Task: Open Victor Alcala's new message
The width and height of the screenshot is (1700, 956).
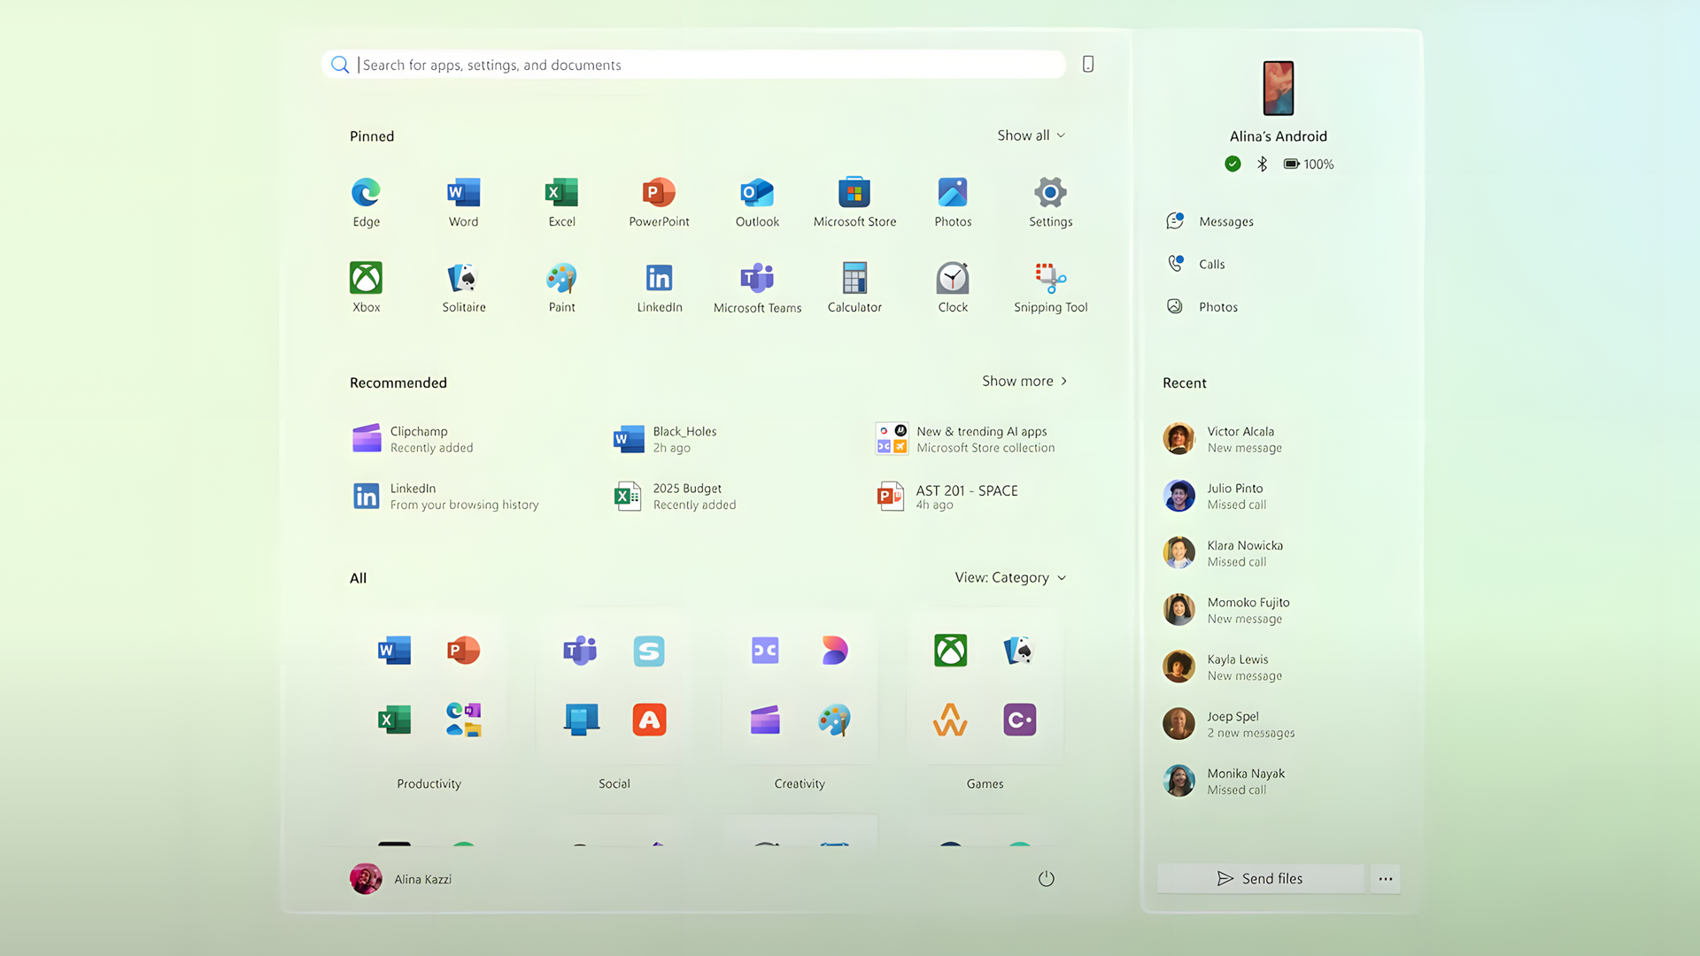Action: point(1223,439)
